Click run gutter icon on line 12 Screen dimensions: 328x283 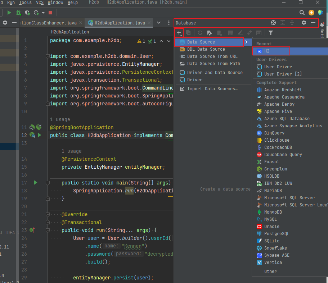point(40,135)
